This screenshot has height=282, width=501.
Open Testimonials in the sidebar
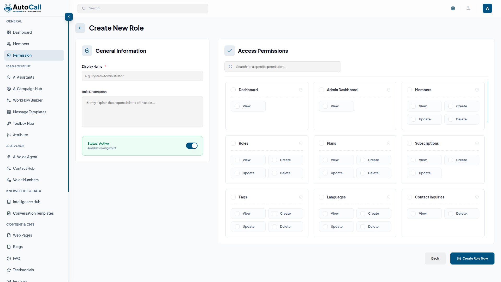point(34,270)
